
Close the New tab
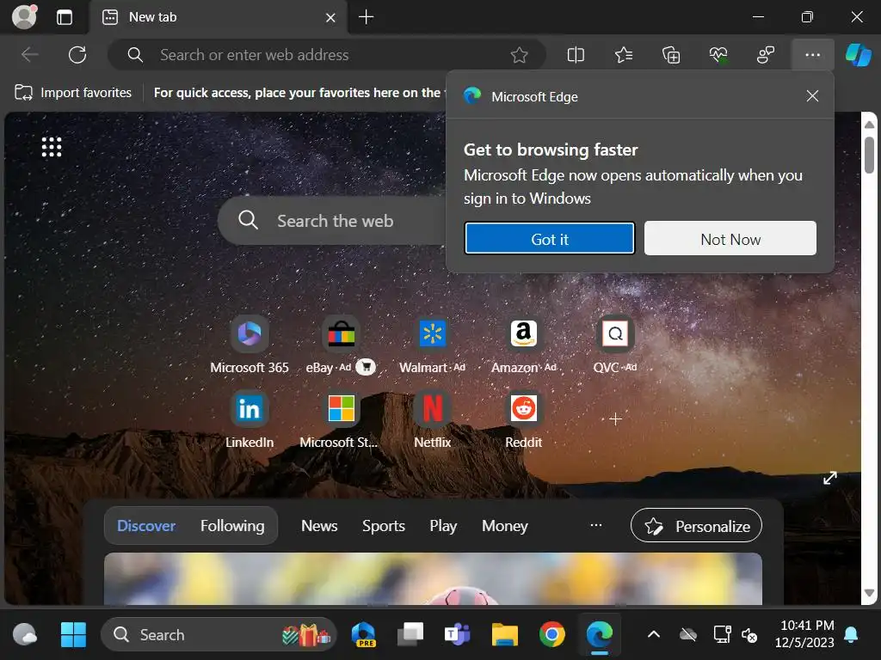click(330, 18)
